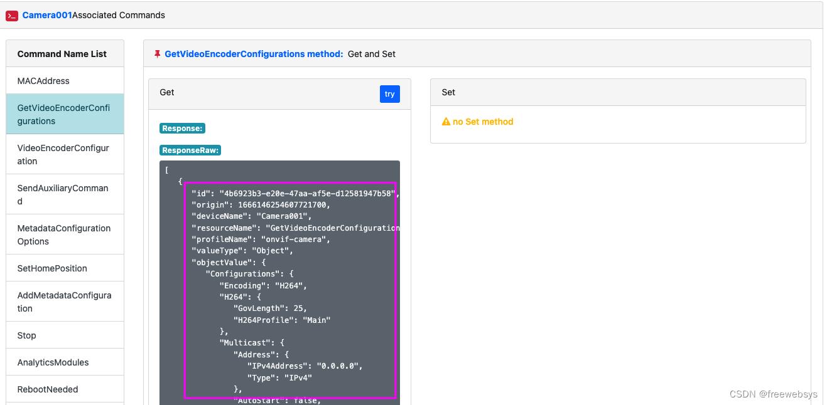
Task: Select SetHomePosition command
Action: coord(52,268)
